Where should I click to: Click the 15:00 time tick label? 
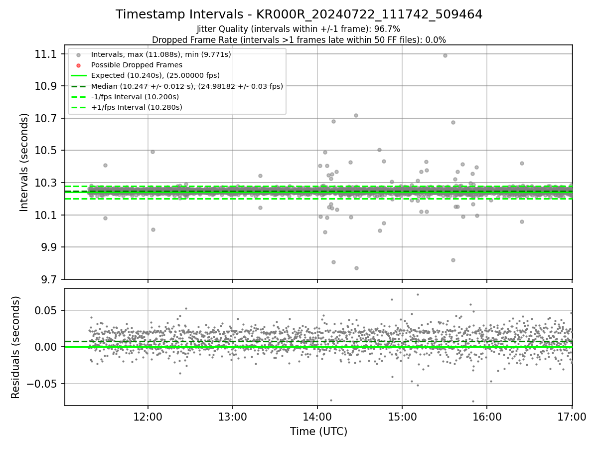pyautogui.click(x=402, y=416)
